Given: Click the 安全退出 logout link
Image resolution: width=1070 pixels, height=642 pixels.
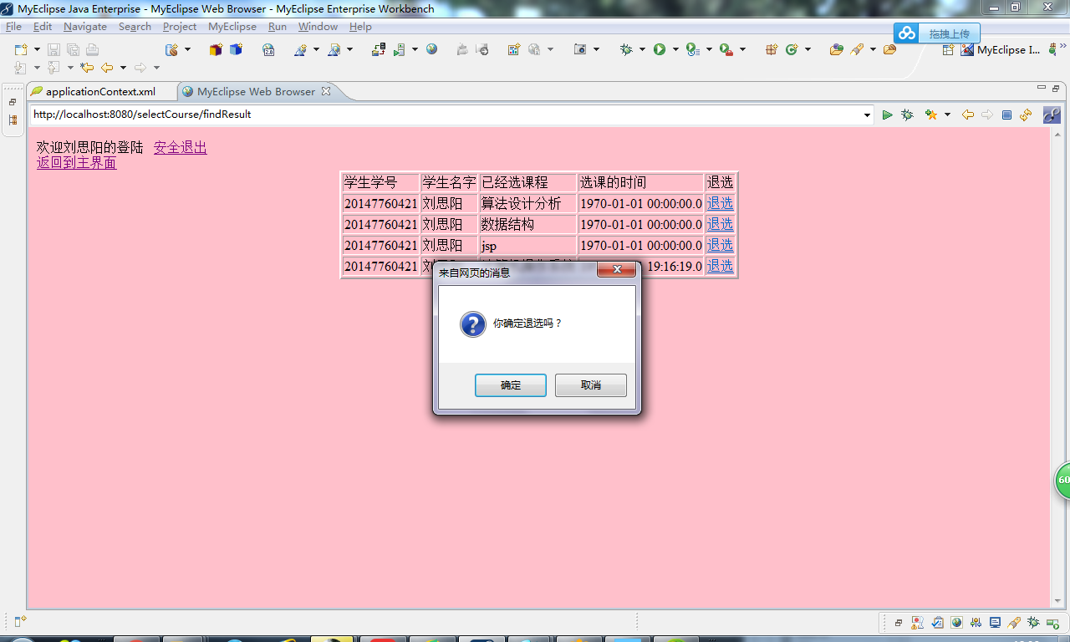Looking at the screenshot, I should 180,147.
